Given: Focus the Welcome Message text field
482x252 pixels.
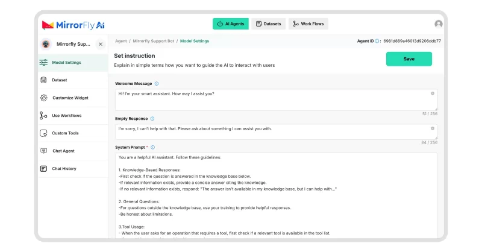Looking at the screenshot, I should pyautogui.click(x=276, y=99).
